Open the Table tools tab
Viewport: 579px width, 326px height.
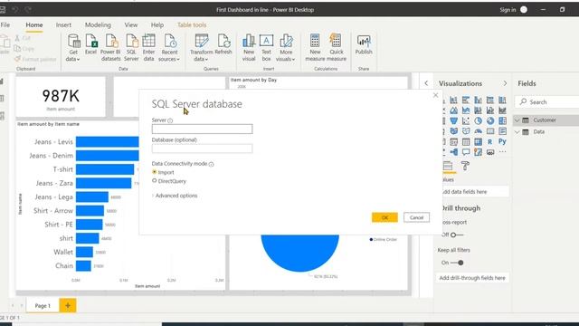click(x=192, y=24)
